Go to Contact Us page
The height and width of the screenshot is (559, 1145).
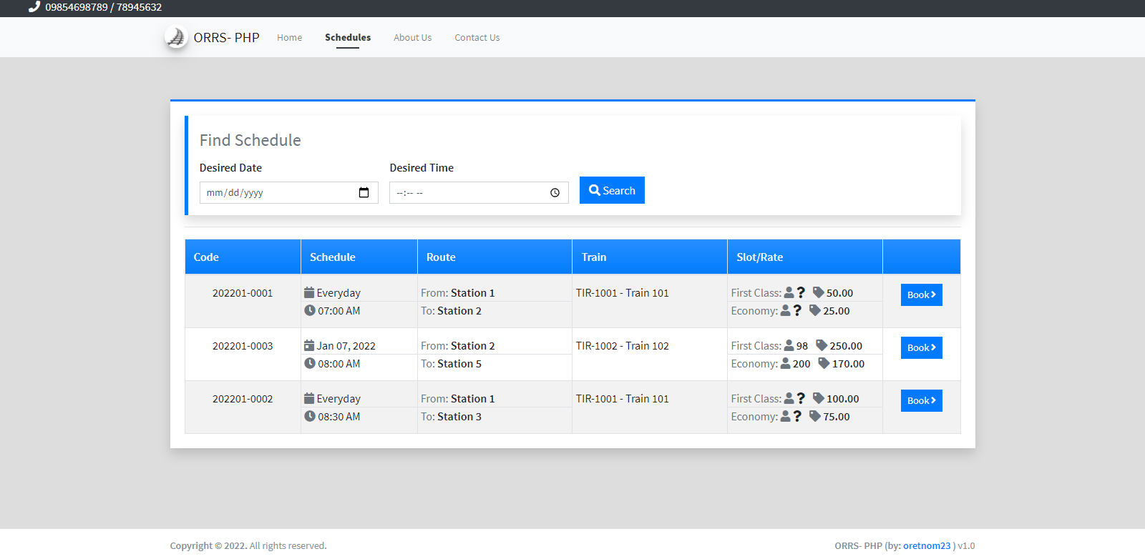click(477, 37)
